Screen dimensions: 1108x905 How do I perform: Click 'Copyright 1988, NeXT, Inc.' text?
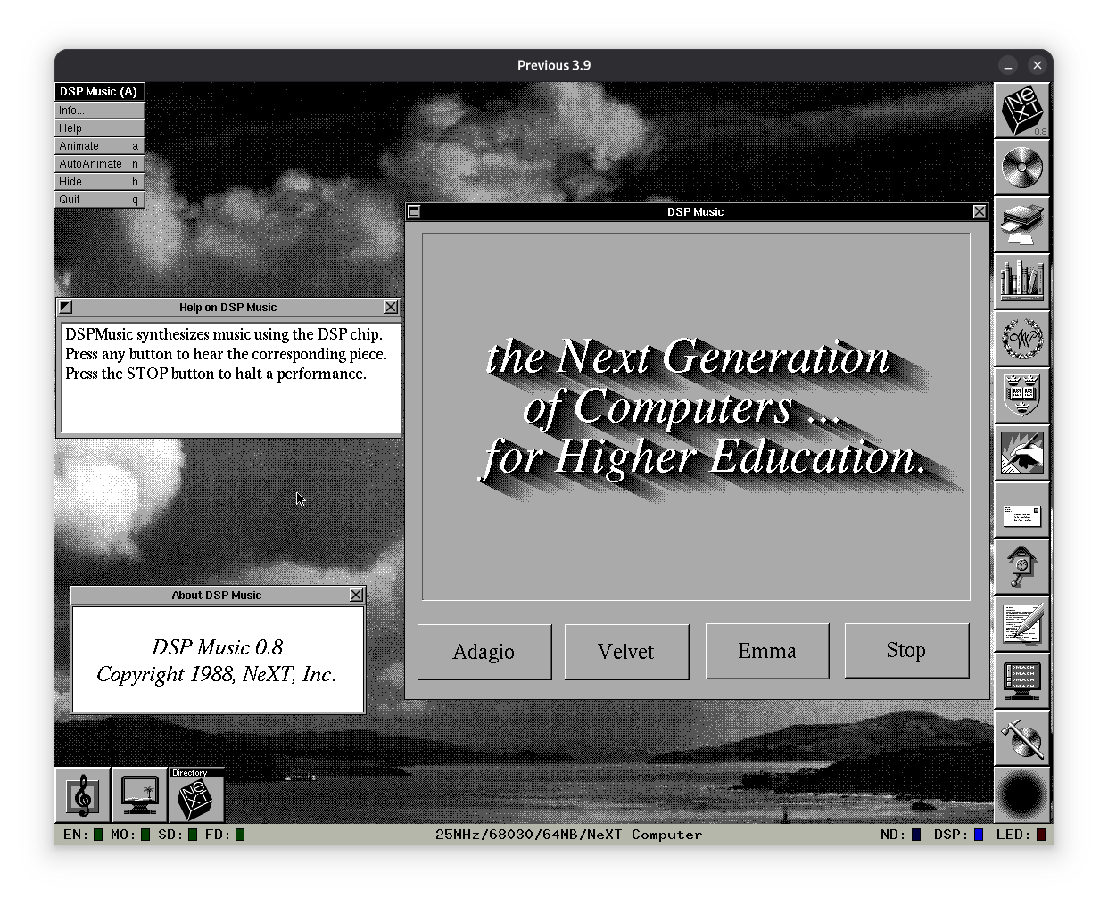tap(217, 675)
